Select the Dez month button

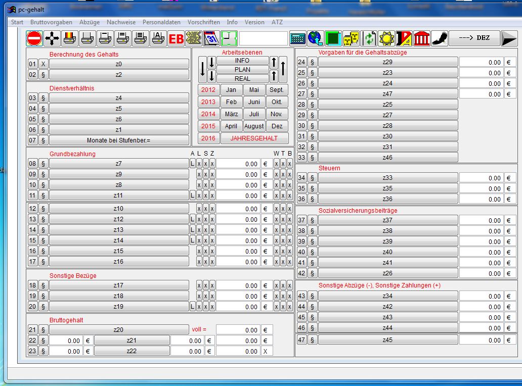coord(277,126)
